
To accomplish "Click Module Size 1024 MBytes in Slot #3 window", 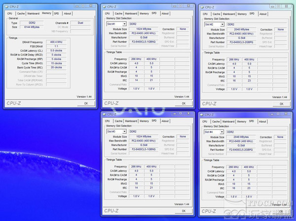I will pos(144,137).
